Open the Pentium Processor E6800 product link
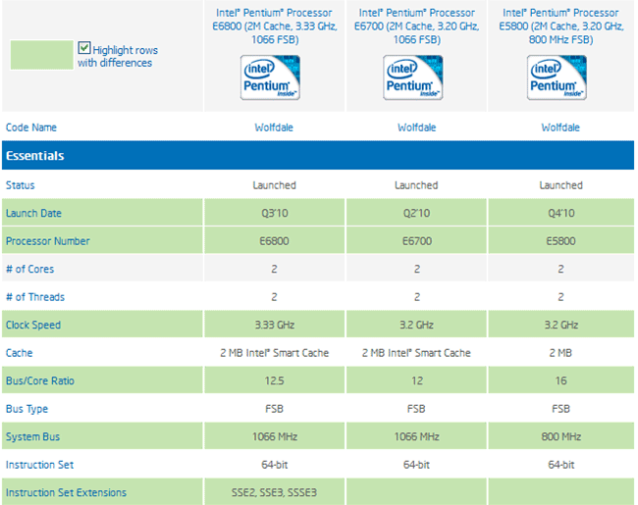Image resolution: width=638 pixels, height=505 pixels. coord(274,27)
